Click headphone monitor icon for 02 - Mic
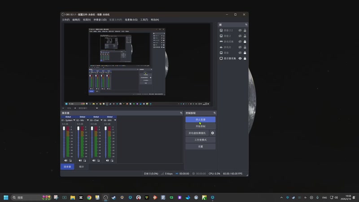 click(84, 160)
